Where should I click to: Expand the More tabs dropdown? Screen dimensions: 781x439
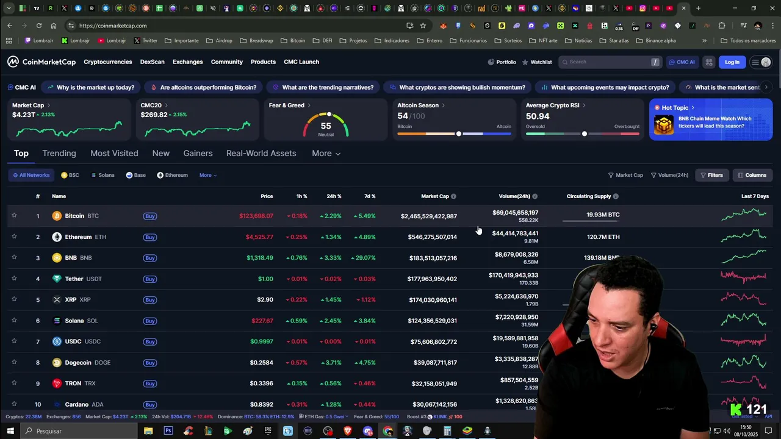[326, 154]
